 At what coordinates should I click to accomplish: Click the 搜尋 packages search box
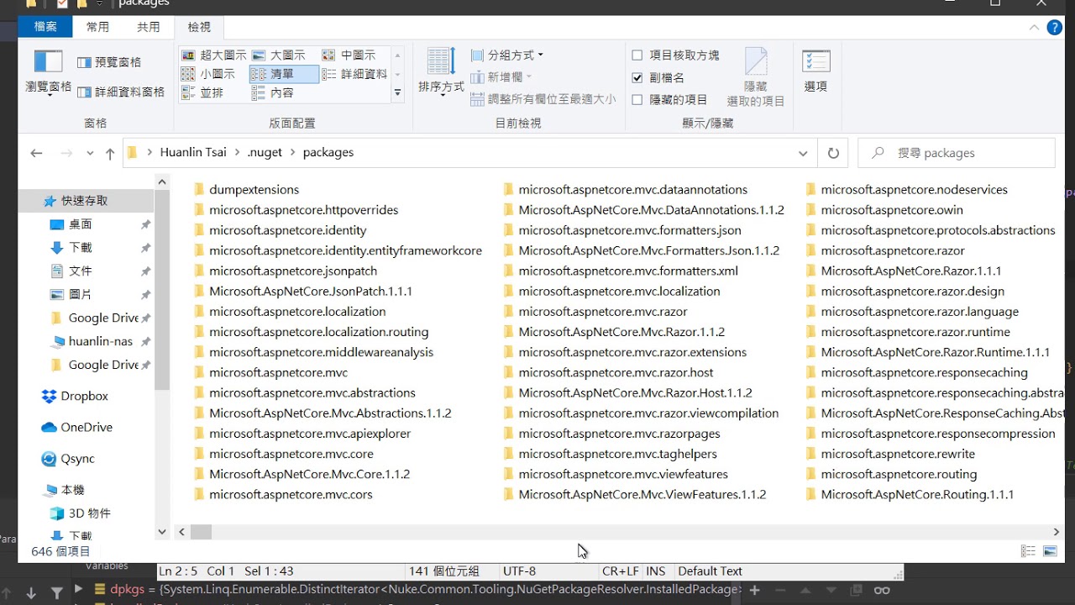click(957, 153)
